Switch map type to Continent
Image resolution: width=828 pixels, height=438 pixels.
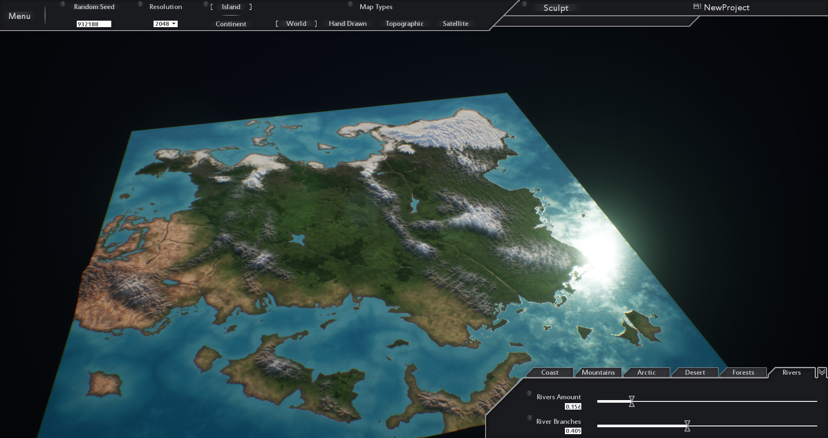coord(231,24)
